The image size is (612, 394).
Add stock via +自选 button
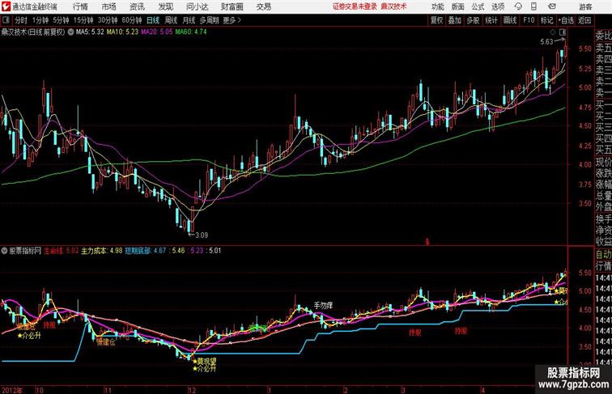566,20
